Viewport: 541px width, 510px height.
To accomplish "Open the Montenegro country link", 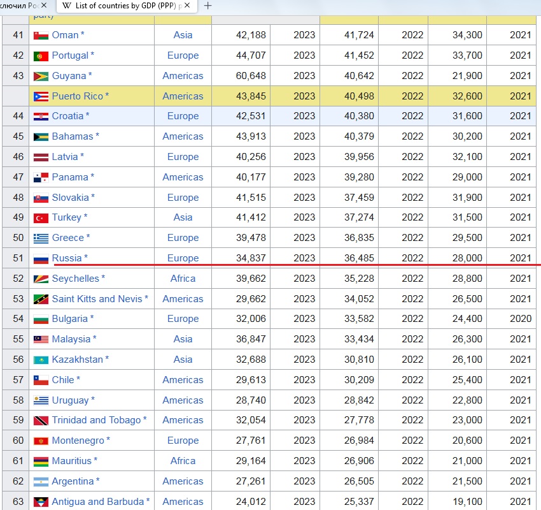I will coord(78,441).
